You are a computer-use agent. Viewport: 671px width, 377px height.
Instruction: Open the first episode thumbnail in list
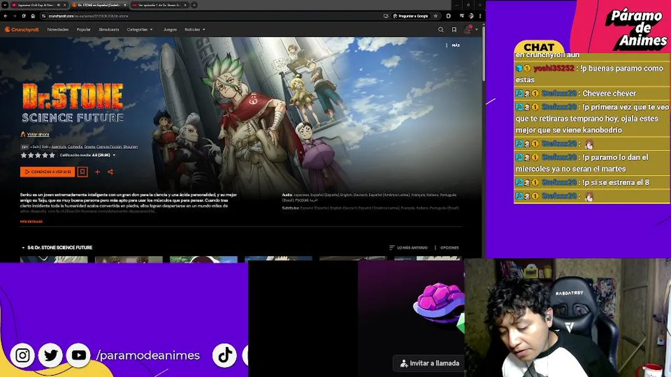click(54, 259)
